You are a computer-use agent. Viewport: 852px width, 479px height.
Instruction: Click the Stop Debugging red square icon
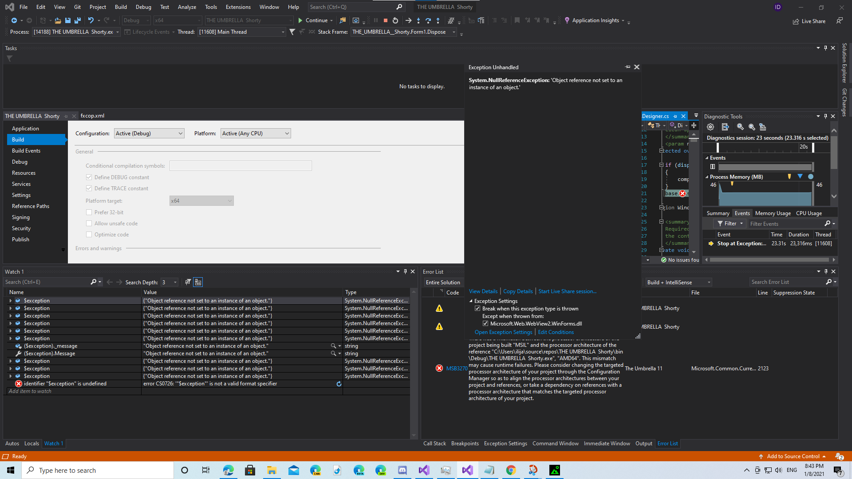[x=385, y=20]
